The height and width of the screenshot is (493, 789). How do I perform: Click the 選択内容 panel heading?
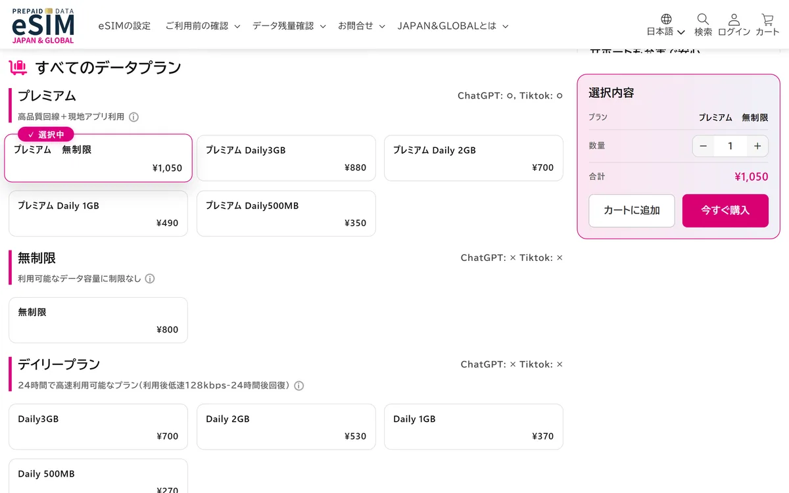pos(611,93)
